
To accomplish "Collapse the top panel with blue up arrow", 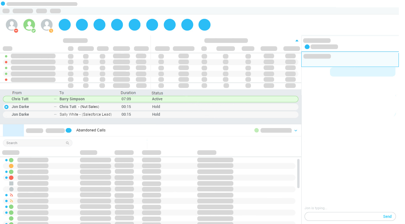I will coord(297,41).
